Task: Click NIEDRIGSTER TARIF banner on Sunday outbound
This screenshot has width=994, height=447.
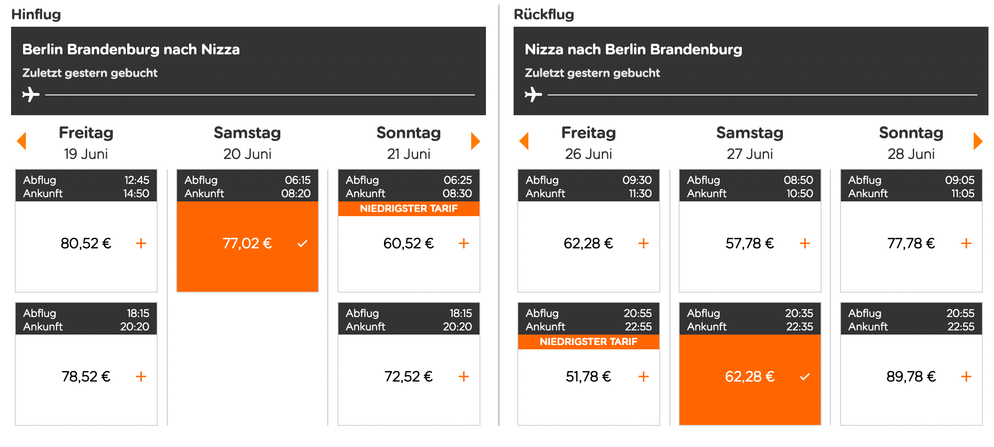Action: tap(408, 208)
